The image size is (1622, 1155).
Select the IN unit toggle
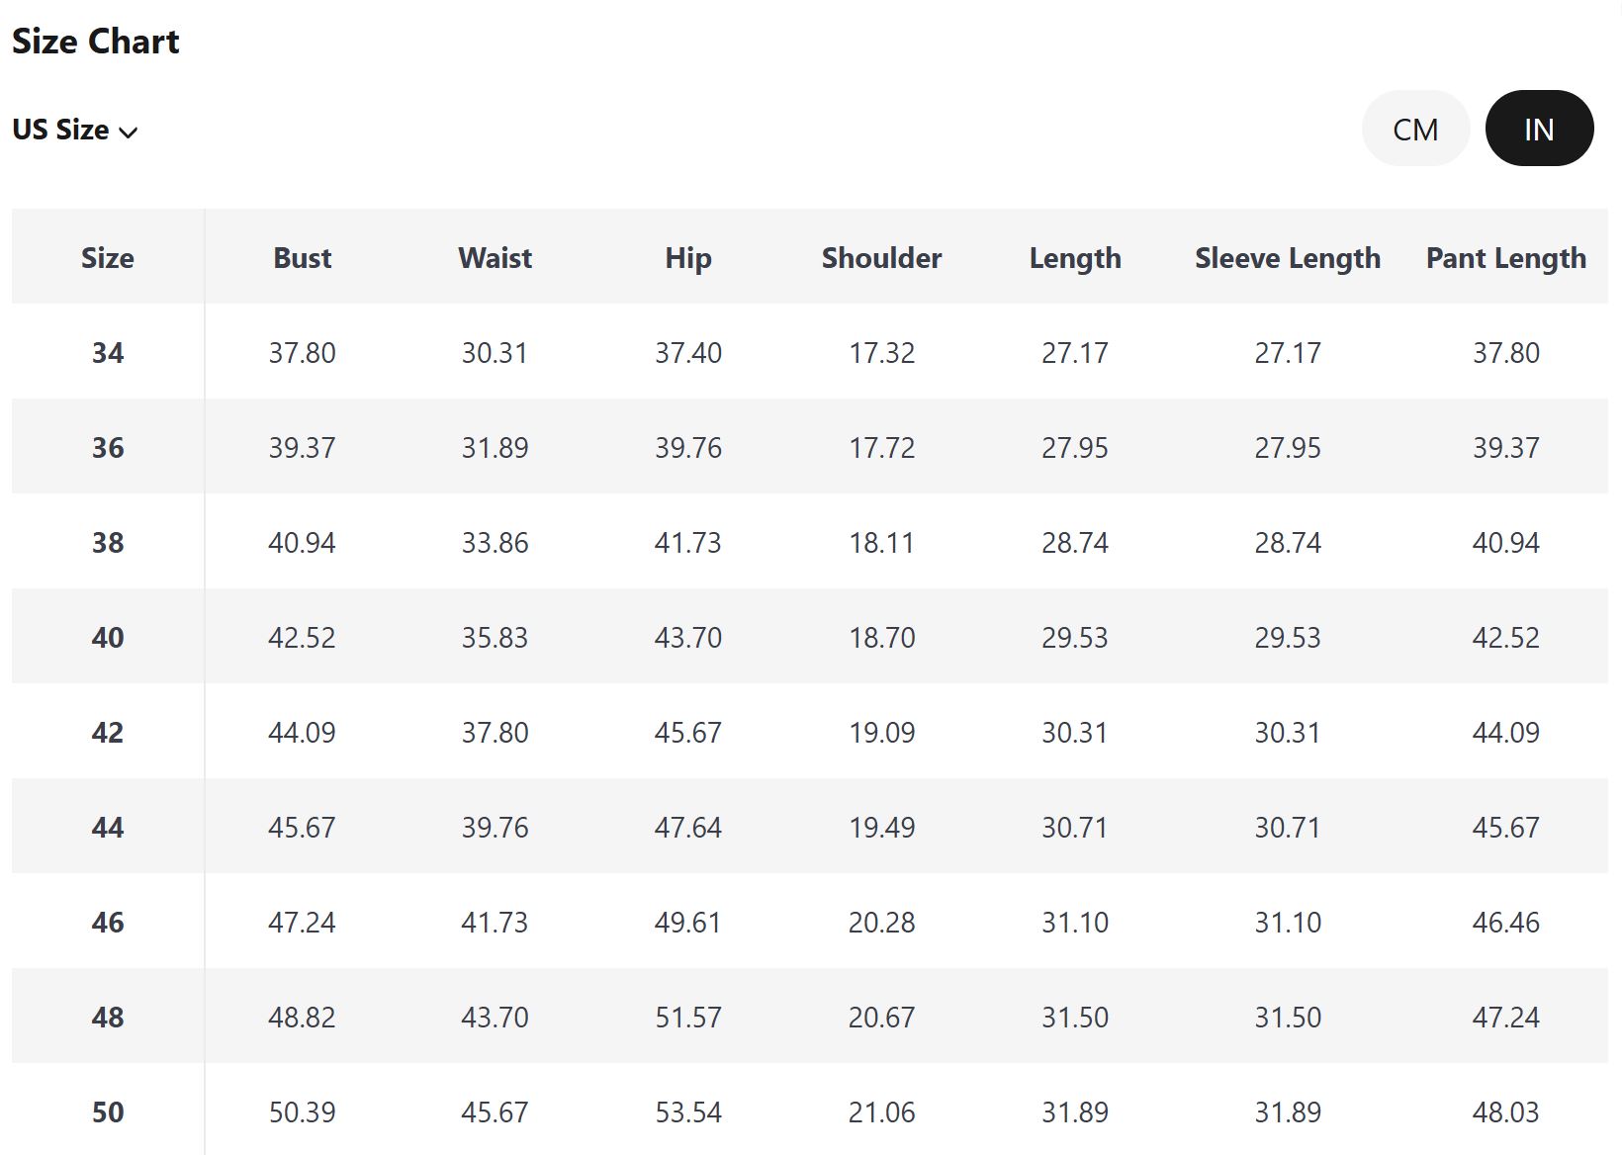(1538, 130)
